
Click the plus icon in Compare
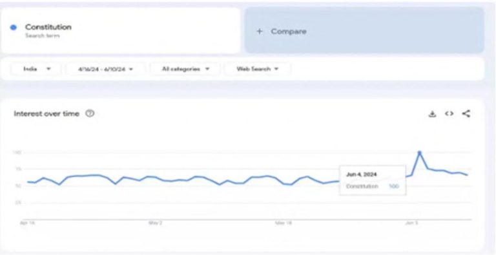tap(260, 32)
